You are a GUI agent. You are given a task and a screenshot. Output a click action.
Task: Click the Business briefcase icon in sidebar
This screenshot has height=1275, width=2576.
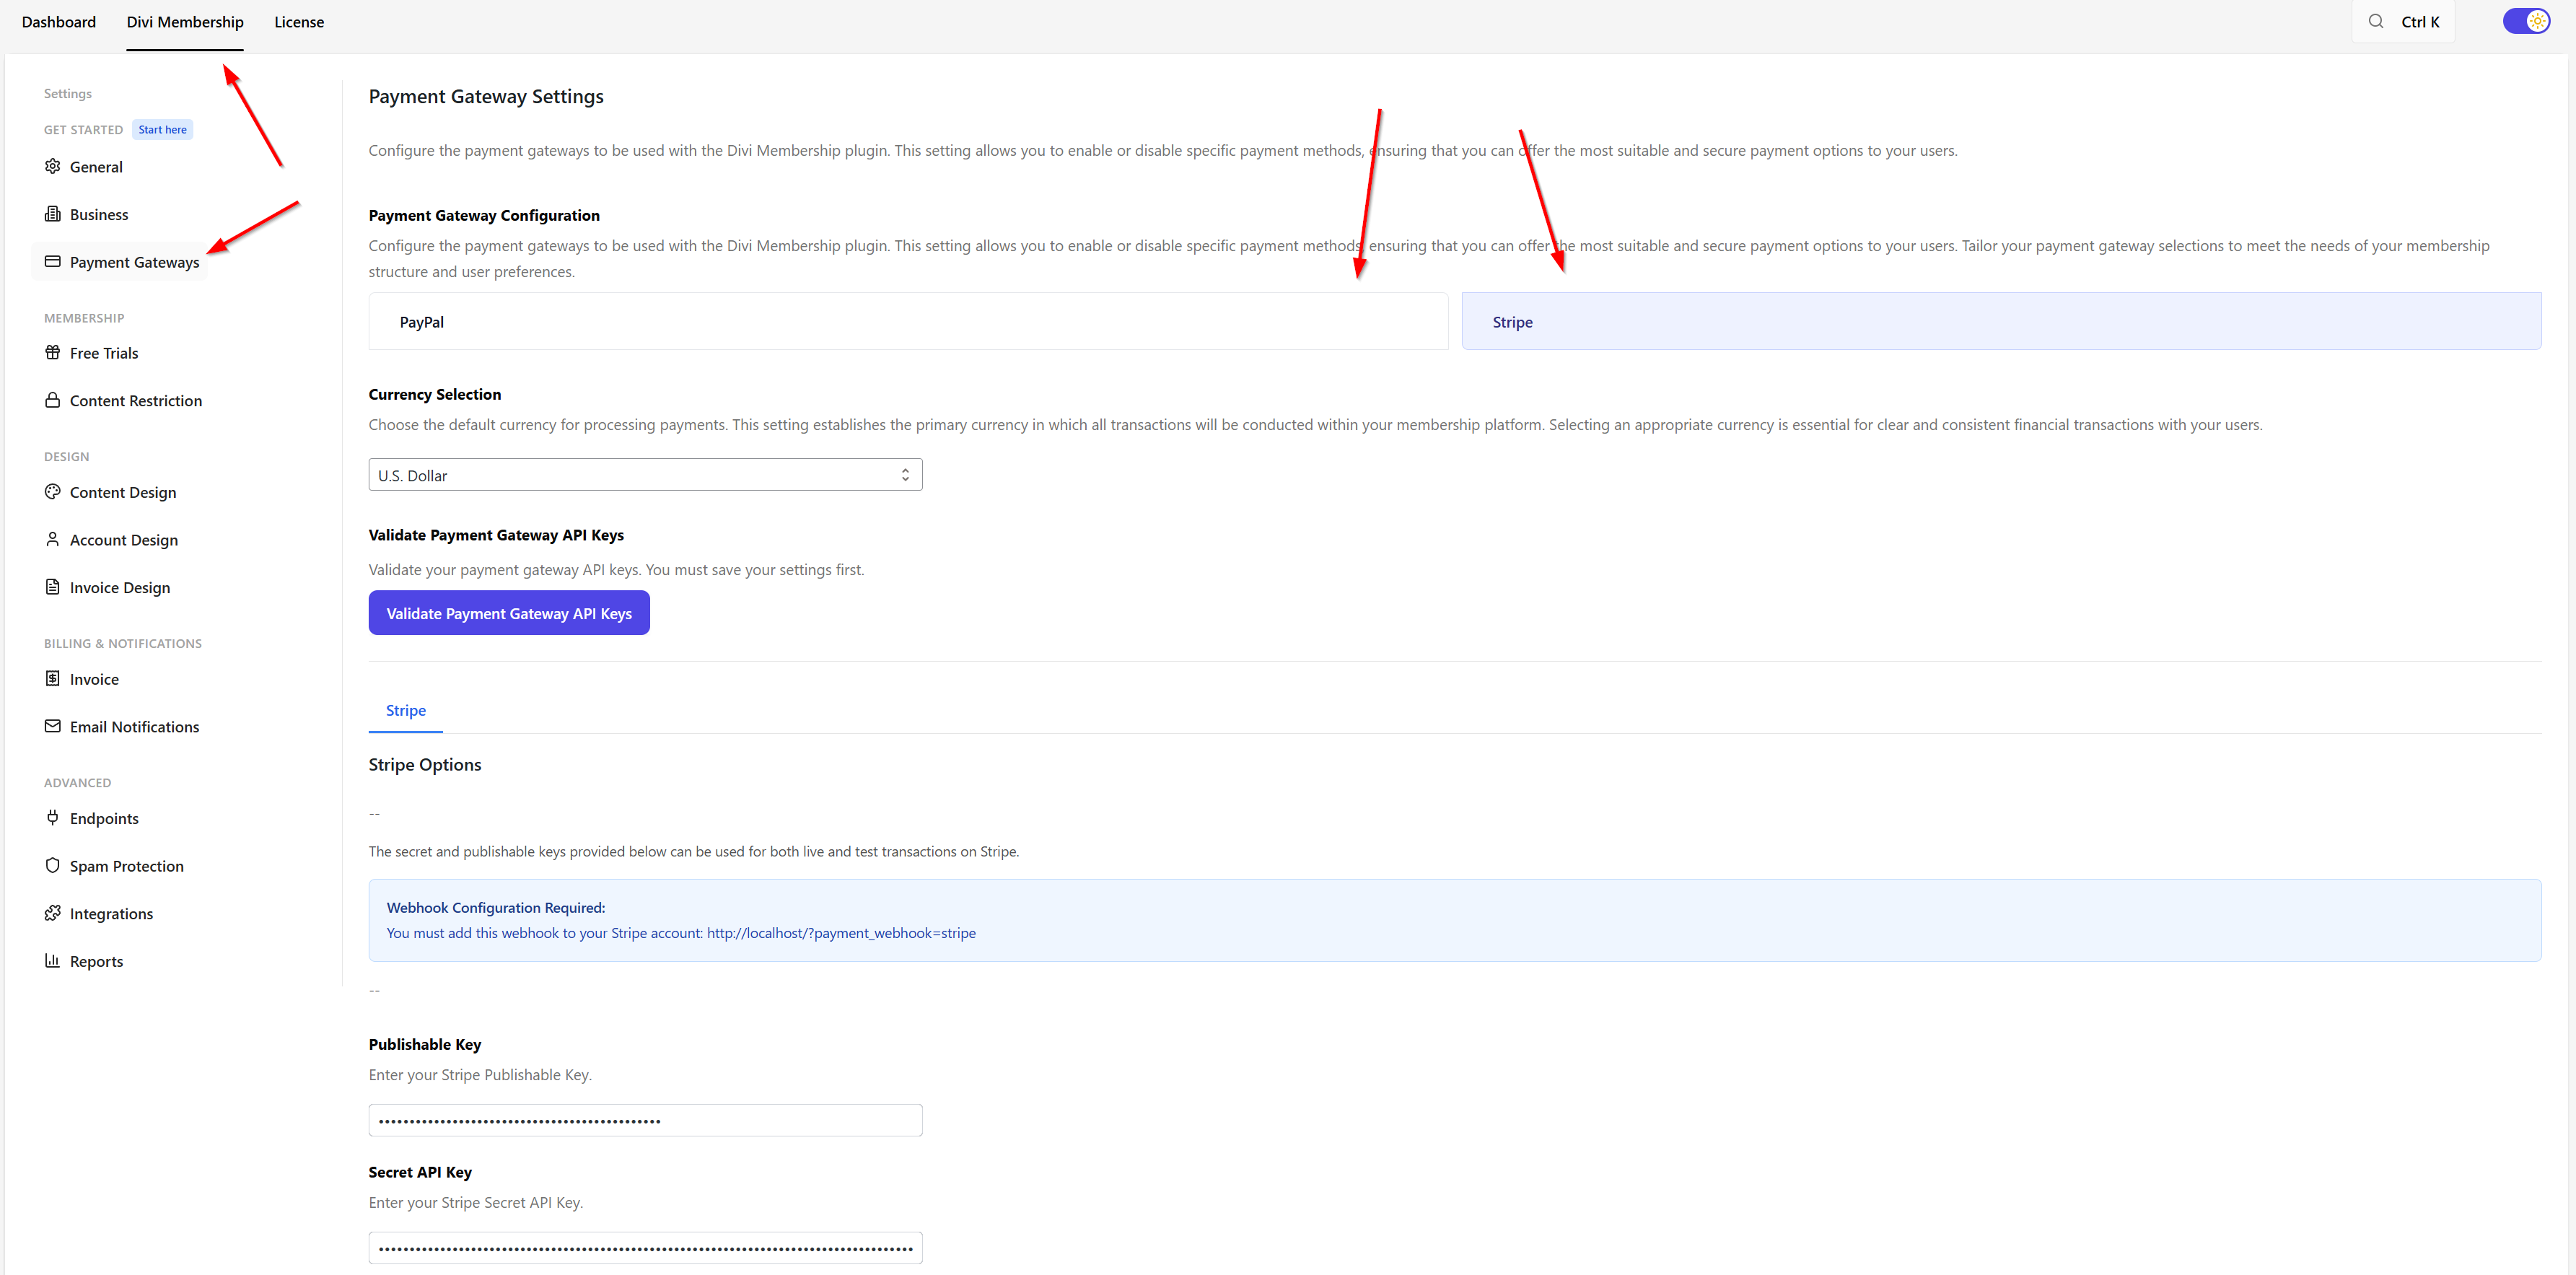click(53, 214)
